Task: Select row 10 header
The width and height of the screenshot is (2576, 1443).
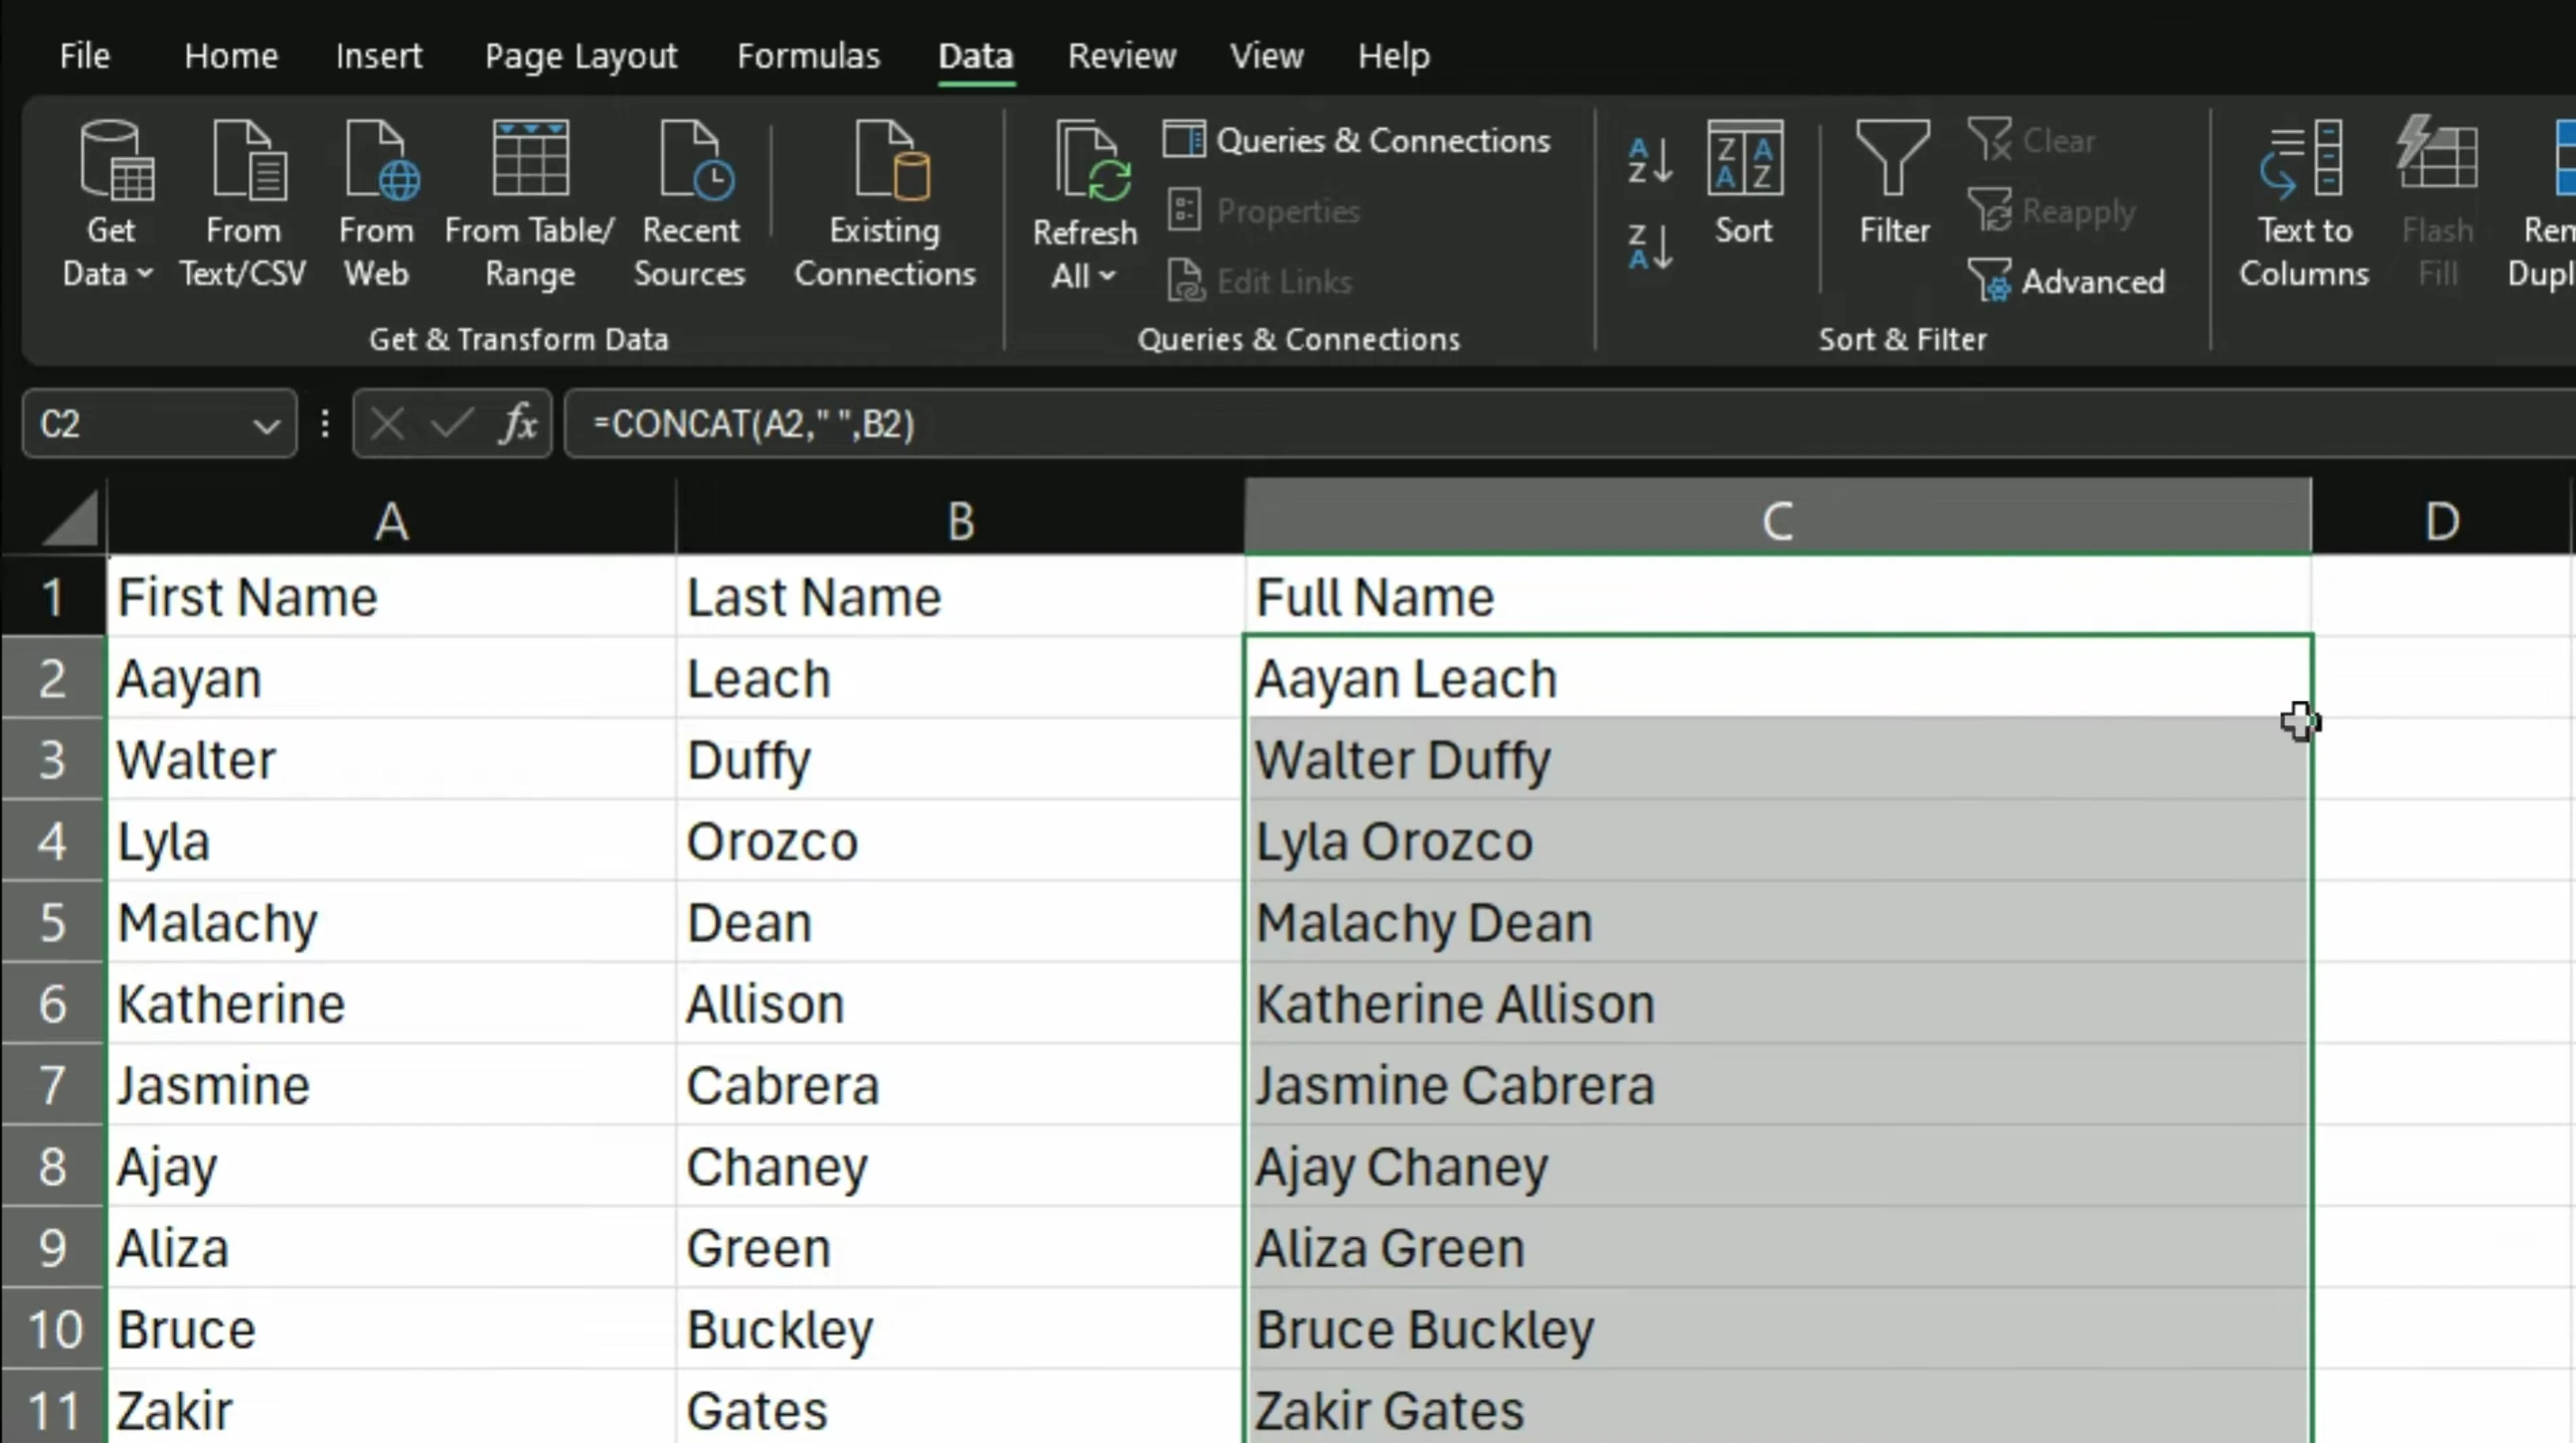Action: click(52, 1329)
